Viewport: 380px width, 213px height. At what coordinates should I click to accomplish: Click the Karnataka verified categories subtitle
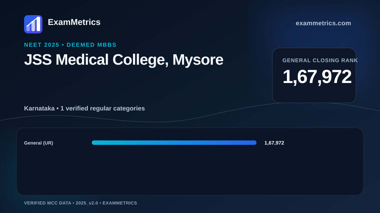pos(85,108)
